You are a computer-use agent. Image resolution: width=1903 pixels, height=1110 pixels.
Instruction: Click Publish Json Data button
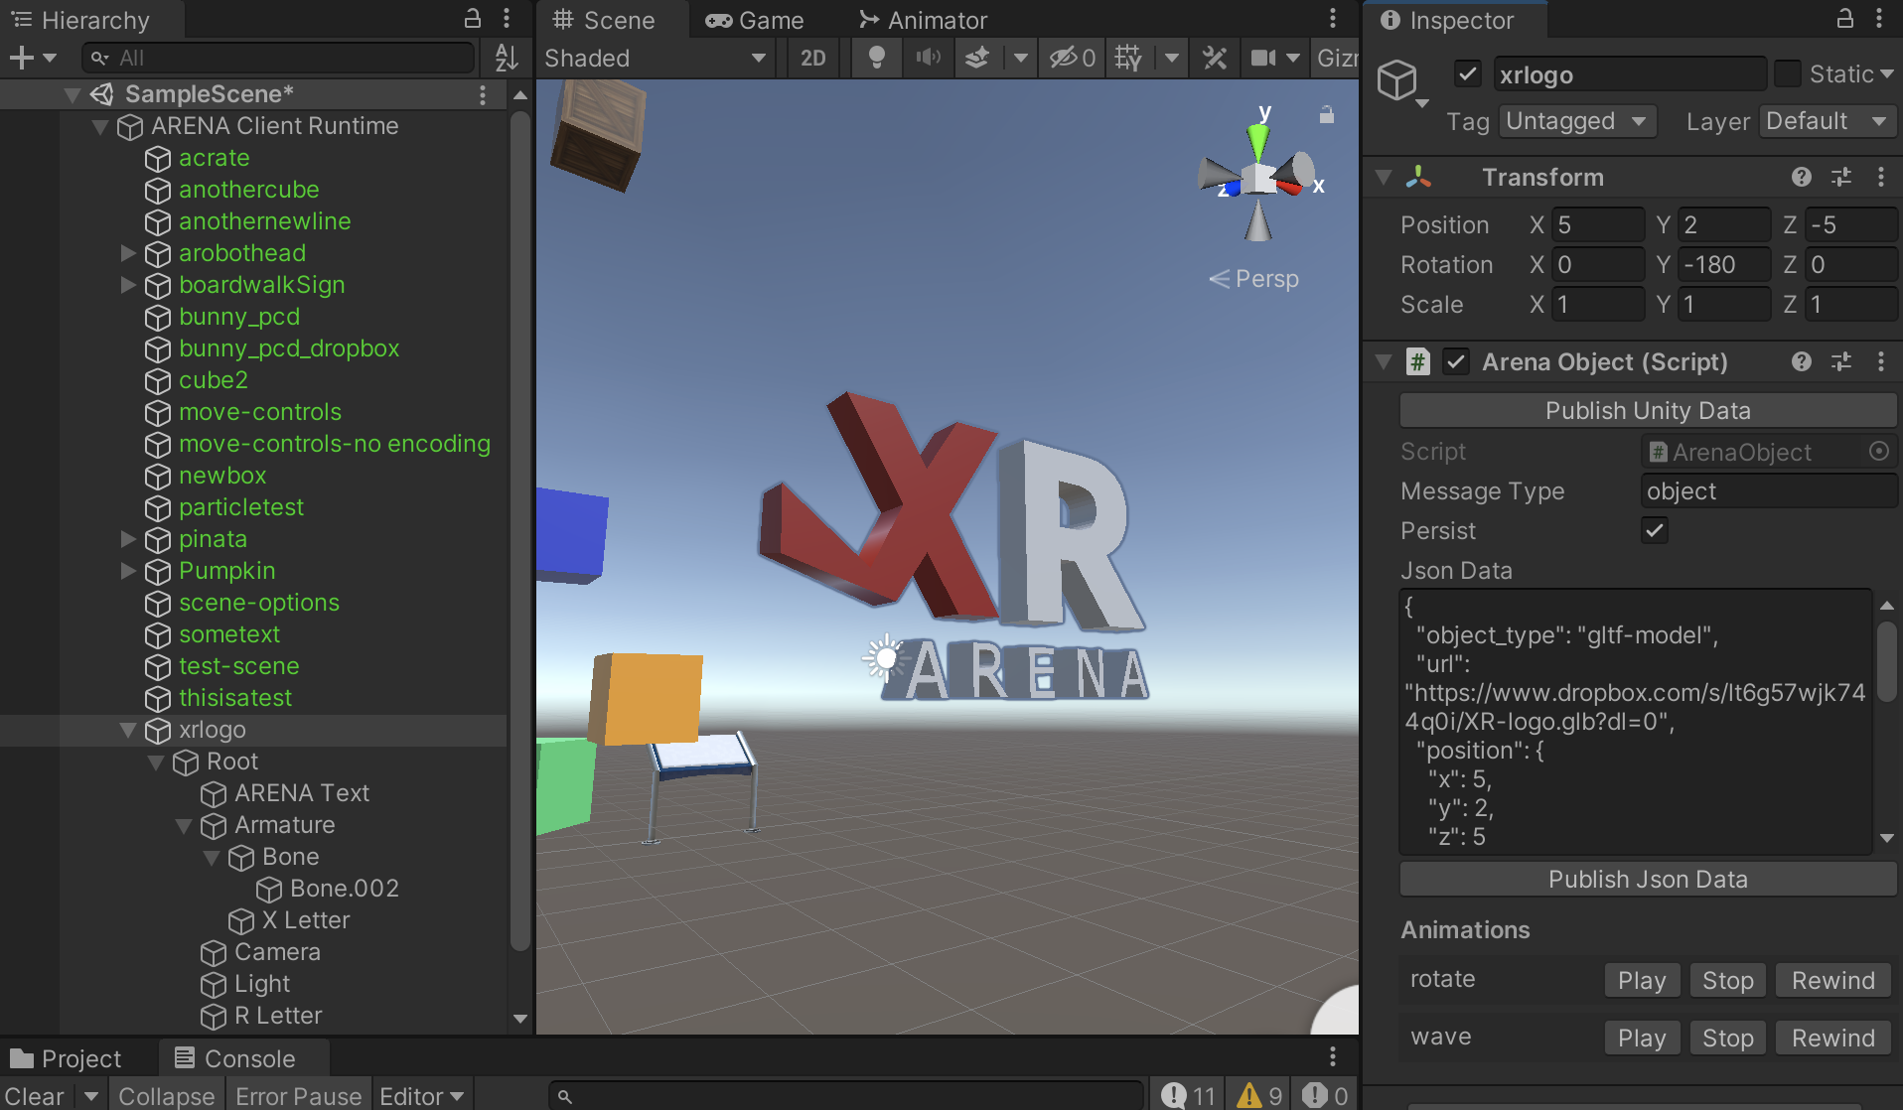1647,879
